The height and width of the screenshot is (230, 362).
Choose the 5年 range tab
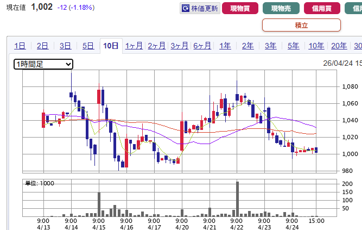tap(293, 46)
